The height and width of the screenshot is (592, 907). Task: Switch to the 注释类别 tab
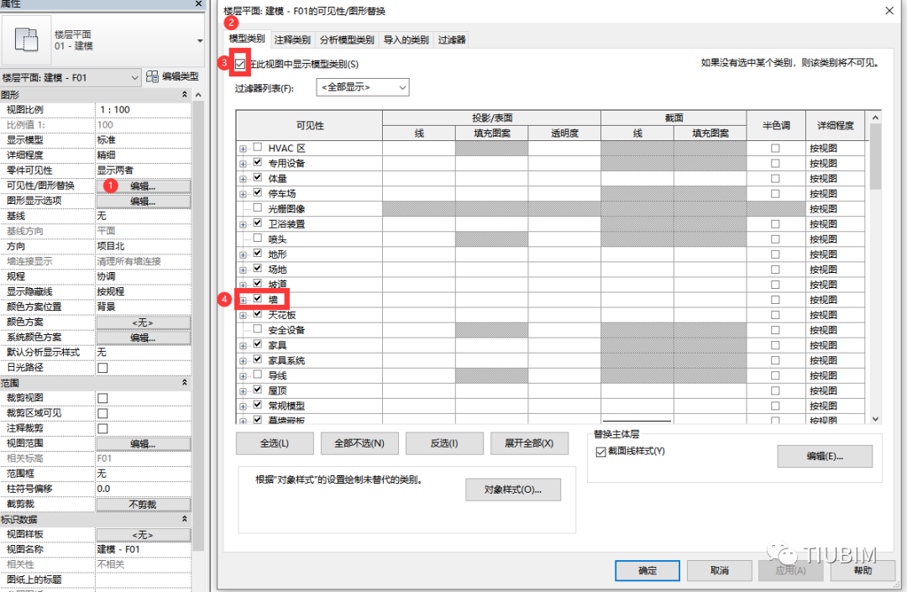(x=292, y=40)
